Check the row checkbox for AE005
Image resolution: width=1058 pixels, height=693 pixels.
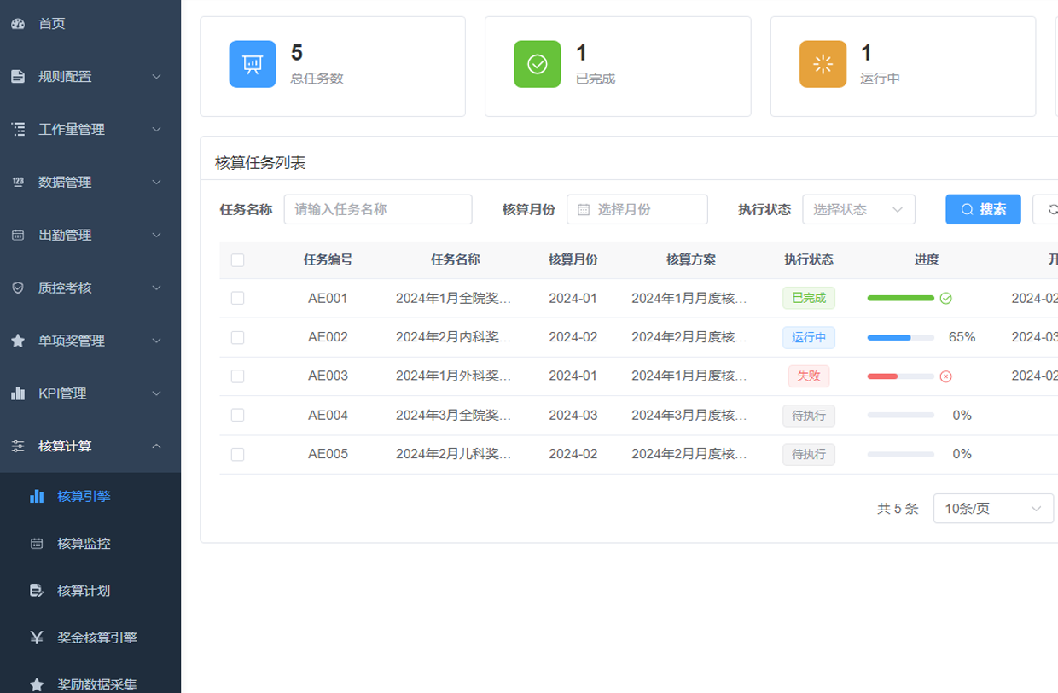(x=237, y=454)
